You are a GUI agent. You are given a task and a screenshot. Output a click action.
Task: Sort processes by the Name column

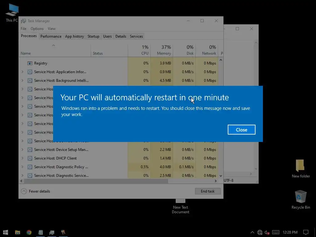click(x=55, y=50)
